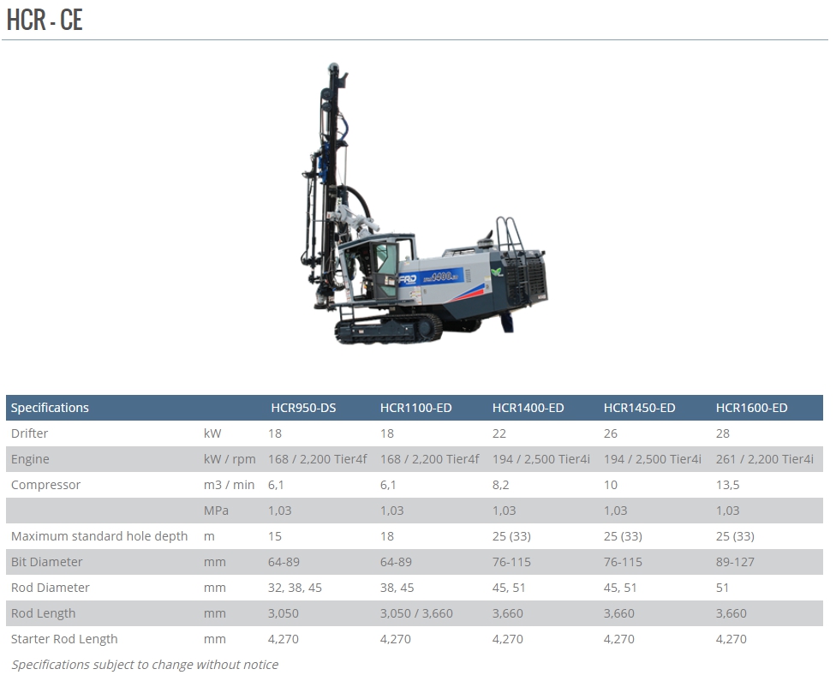The width and height of the screenshot is (836, 681).
Task: Click MPa value 1,03 for HCR950-DS
Action: click(279, 511)
